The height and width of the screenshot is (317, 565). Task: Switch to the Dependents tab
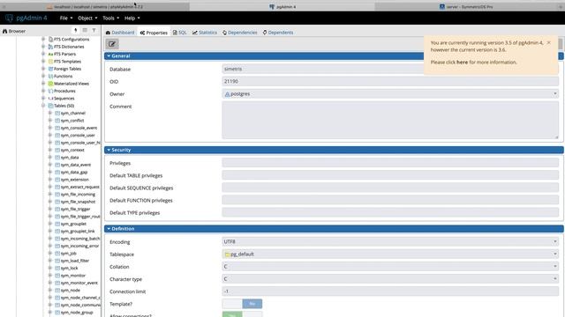pyautogui.click(x=278, y=33)
